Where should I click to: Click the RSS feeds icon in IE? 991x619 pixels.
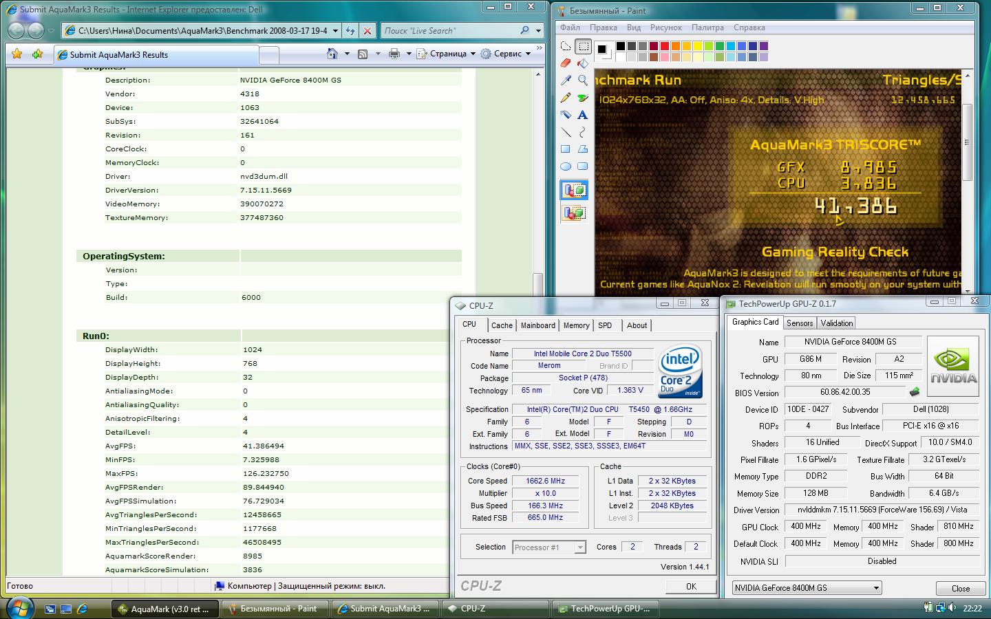(x=363, y=54)
